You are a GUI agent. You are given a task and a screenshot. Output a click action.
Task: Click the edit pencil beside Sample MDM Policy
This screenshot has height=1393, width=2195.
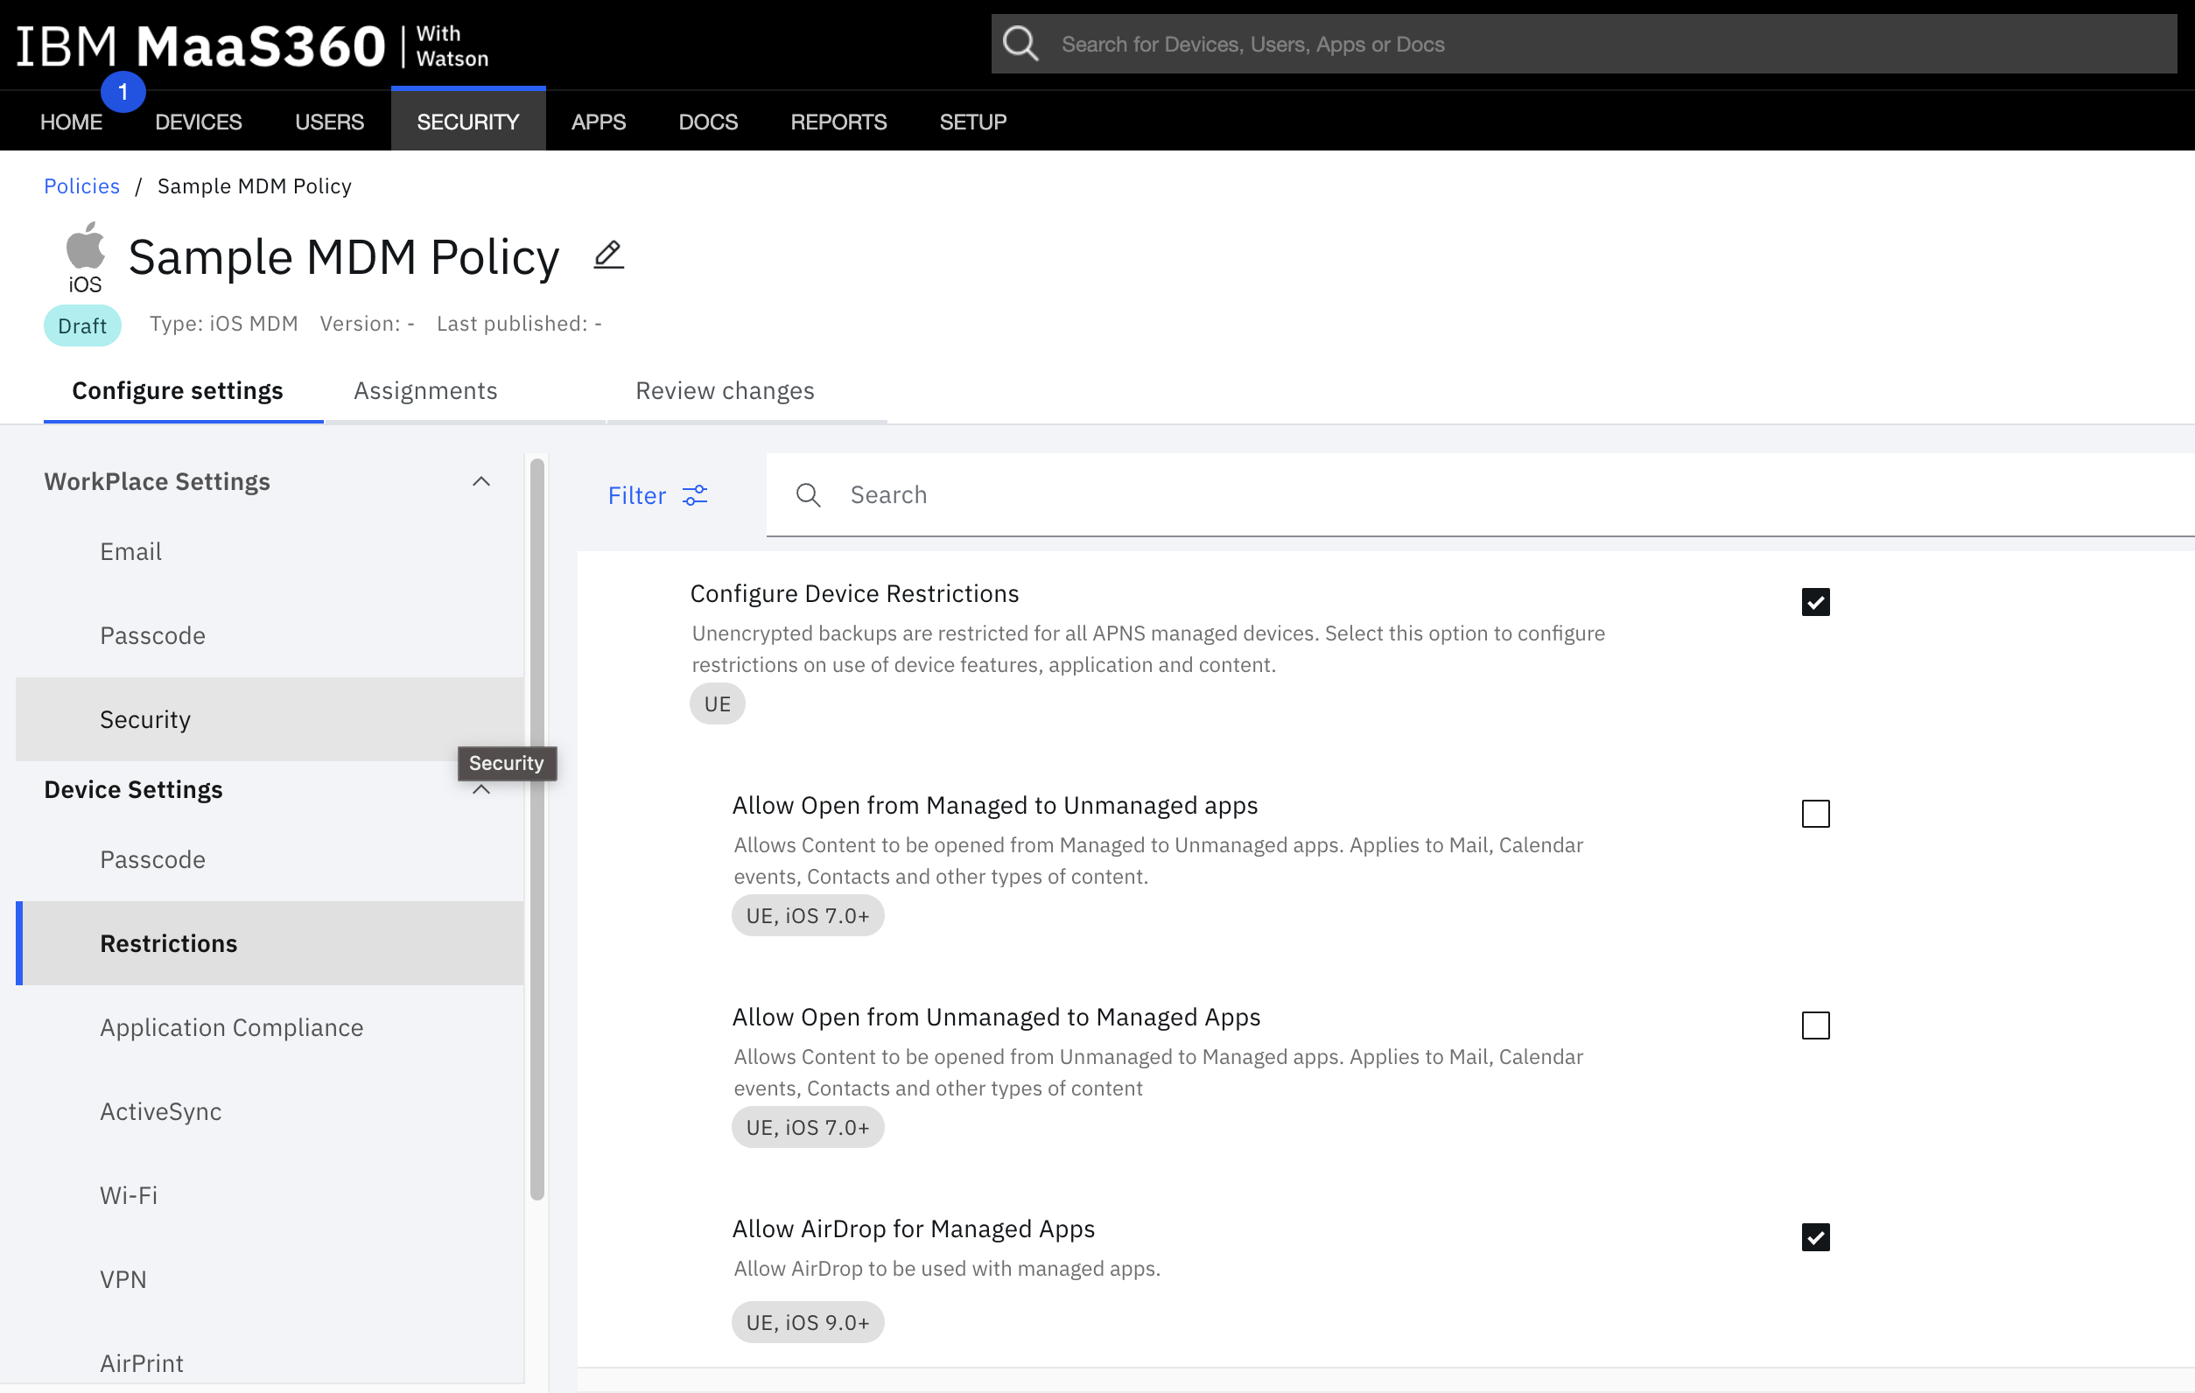tap(608, 256)
